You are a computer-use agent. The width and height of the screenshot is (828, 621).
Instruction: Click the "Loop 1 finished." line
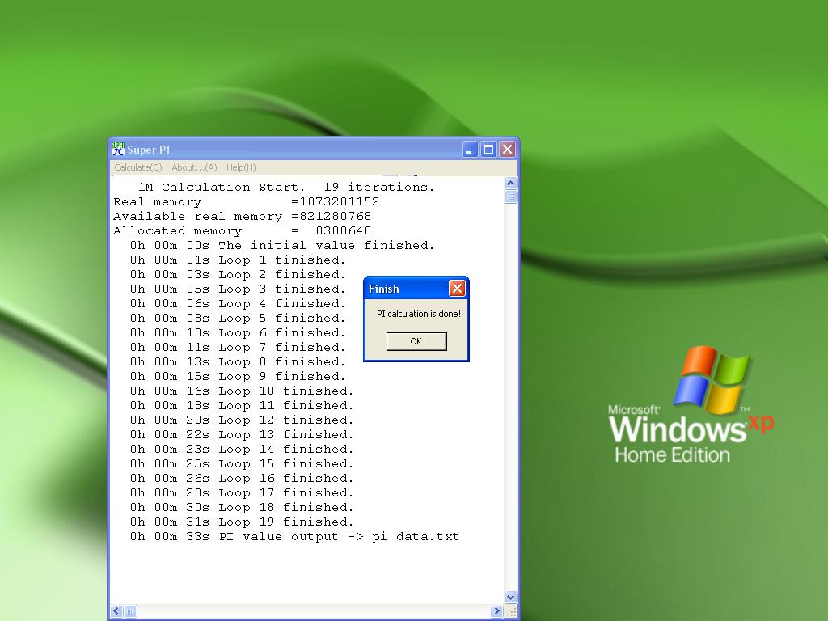238,260
